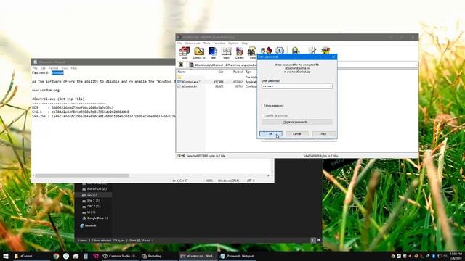The image size is (465, 261).
Task: Click the VirusScan icon in WinRAR toolbar
Action: coord(296,50)
